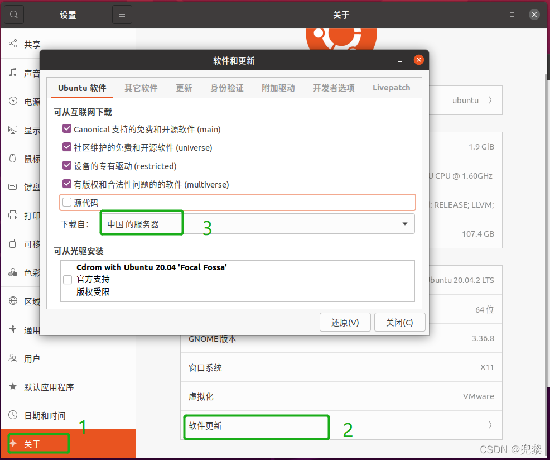Close the 软件和更新 dialog with orange X
This screenshot has height=460, width=550.
(x=418, y=60)
